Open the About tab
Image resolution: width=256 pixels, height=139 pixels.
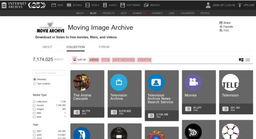47,47
